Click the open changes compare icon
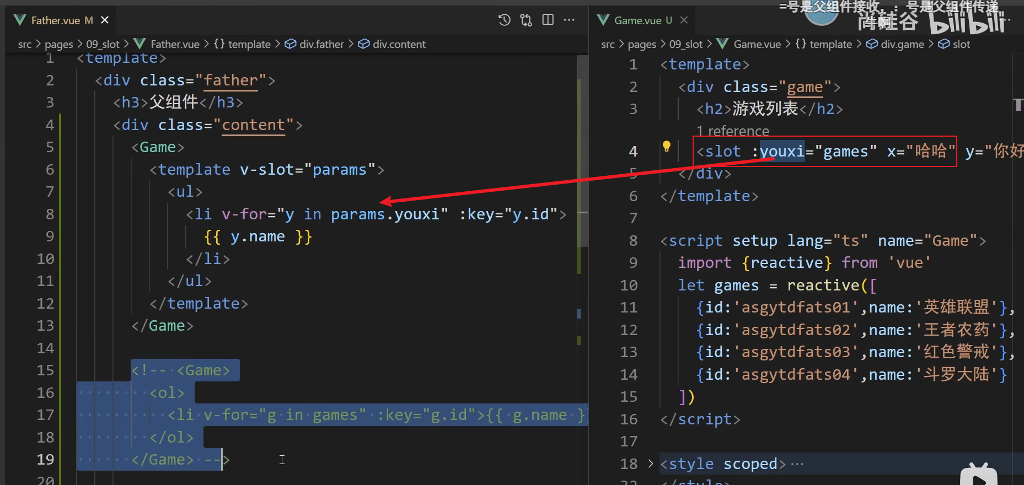 526,20
